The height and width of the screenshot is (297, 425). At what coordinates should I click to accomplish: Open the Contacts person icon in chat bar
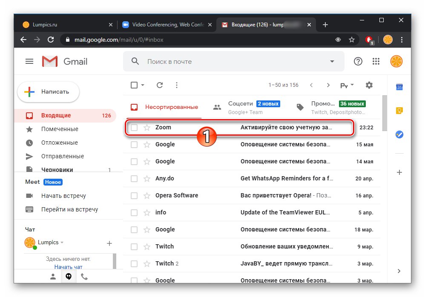click(x=53, y=277)
